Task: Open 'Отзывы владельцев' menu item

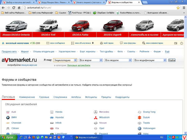Action: tap(44, 52)
